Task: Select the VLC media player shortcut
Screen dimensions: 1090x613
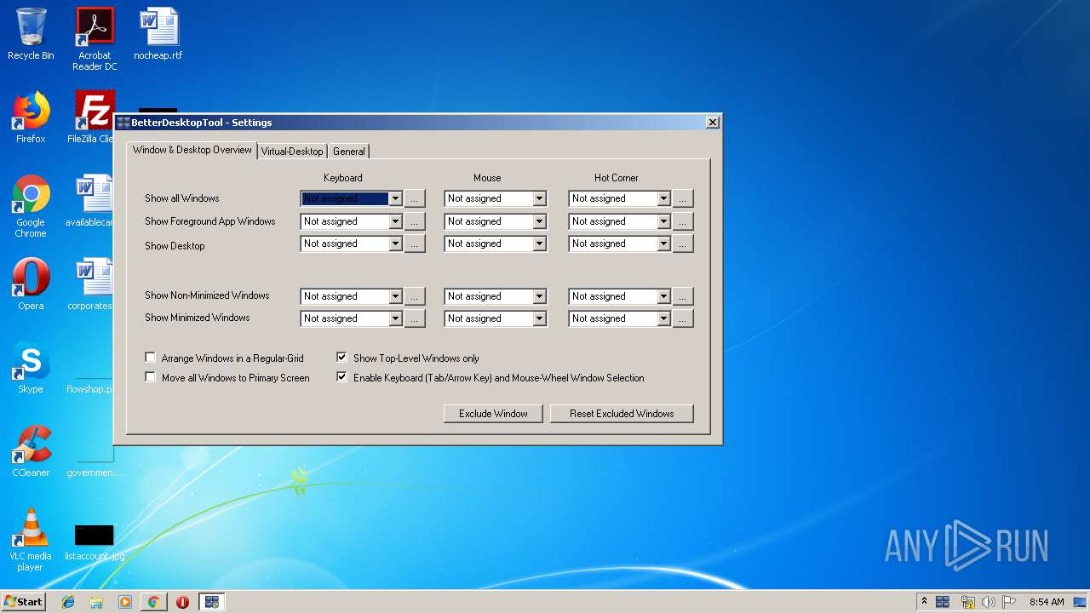Action: pyautogui.click(x=31, y=540)
